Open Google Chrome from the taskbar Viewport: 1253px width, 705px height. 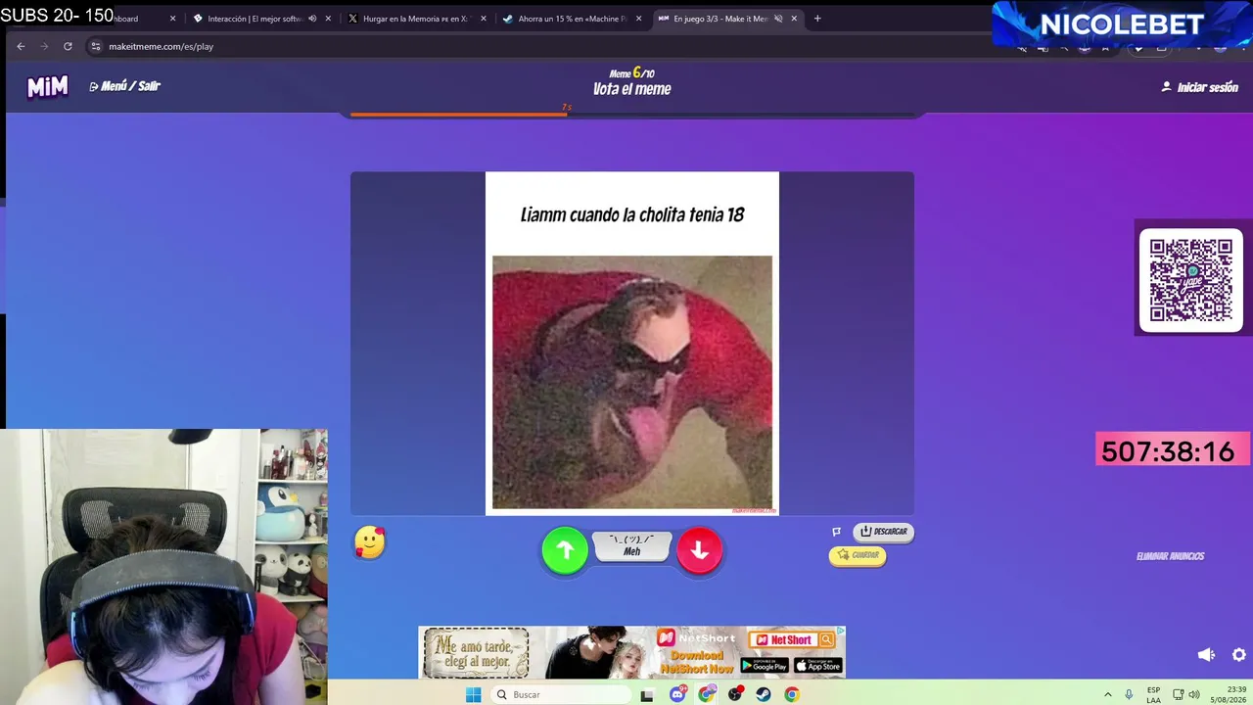[792, 694]
